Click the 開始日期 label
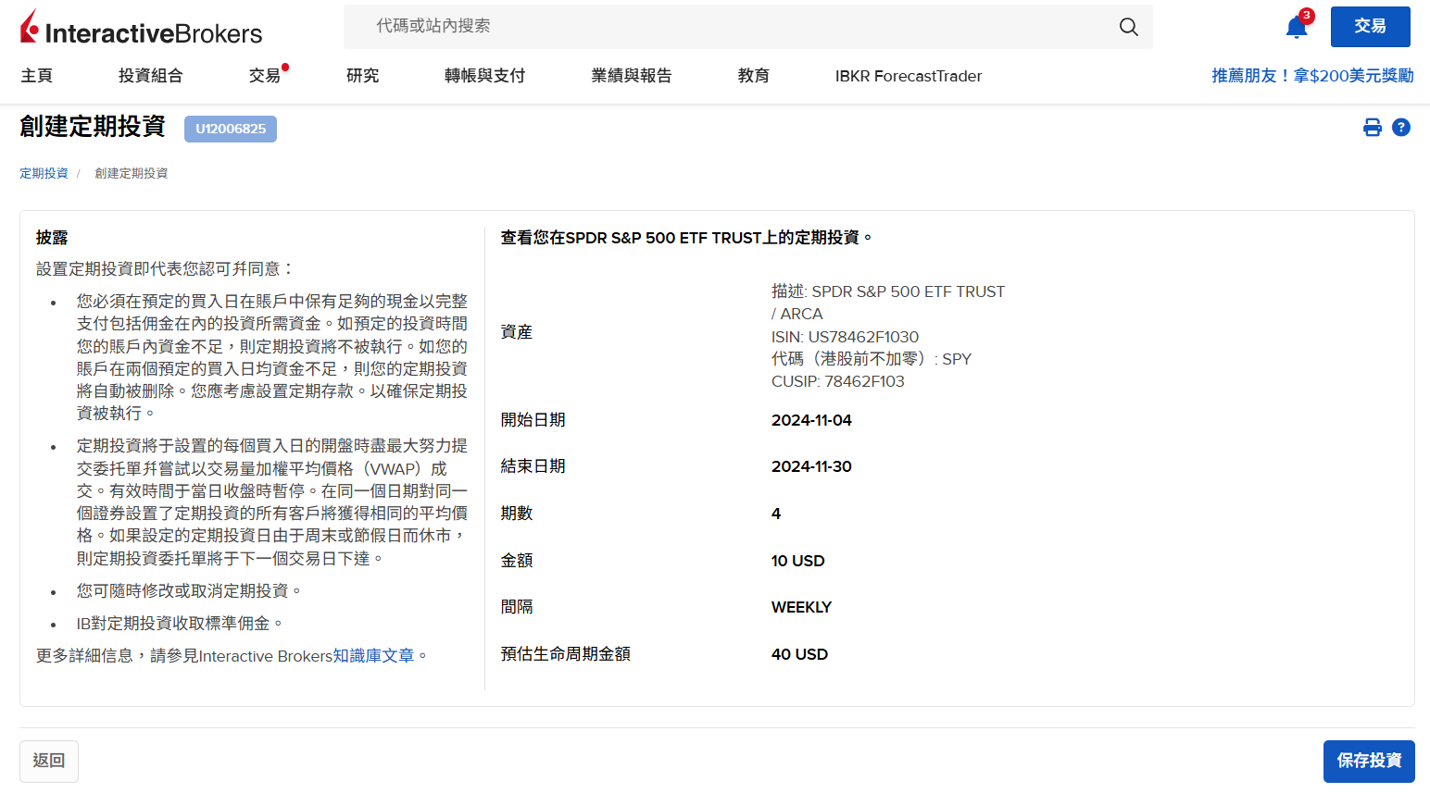 point(533,420)
